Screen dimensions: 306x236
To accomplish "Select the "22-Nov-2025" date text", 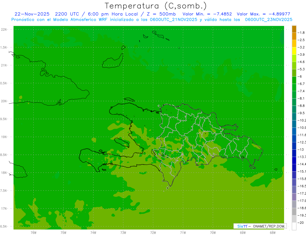I will tap(32, 14).
